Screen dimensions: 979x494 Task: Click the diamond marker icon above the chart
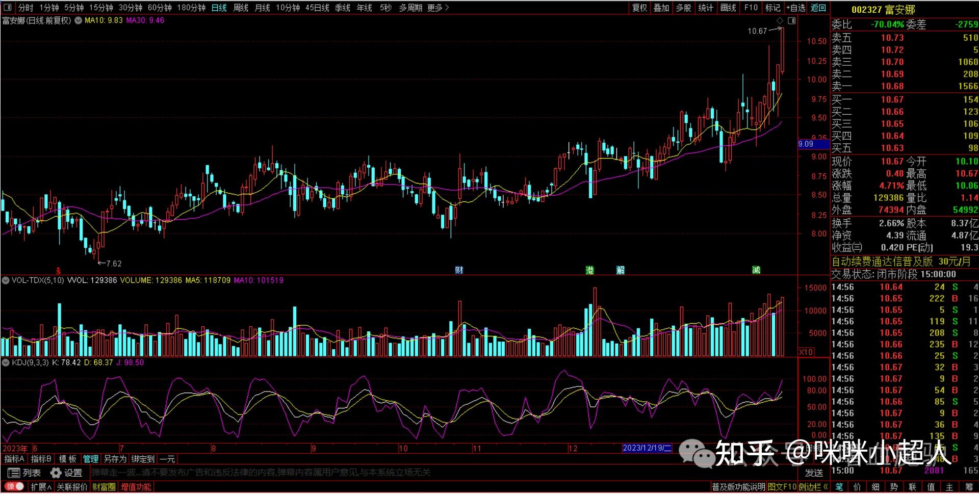coord(780,20)
